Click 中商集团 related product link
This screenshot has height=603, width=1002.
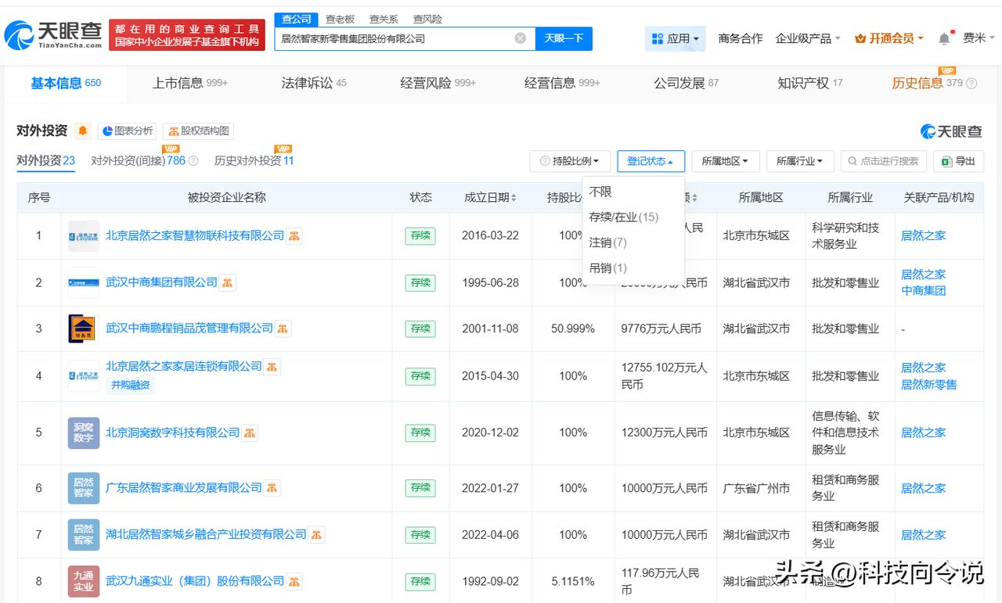pos(923,291)
